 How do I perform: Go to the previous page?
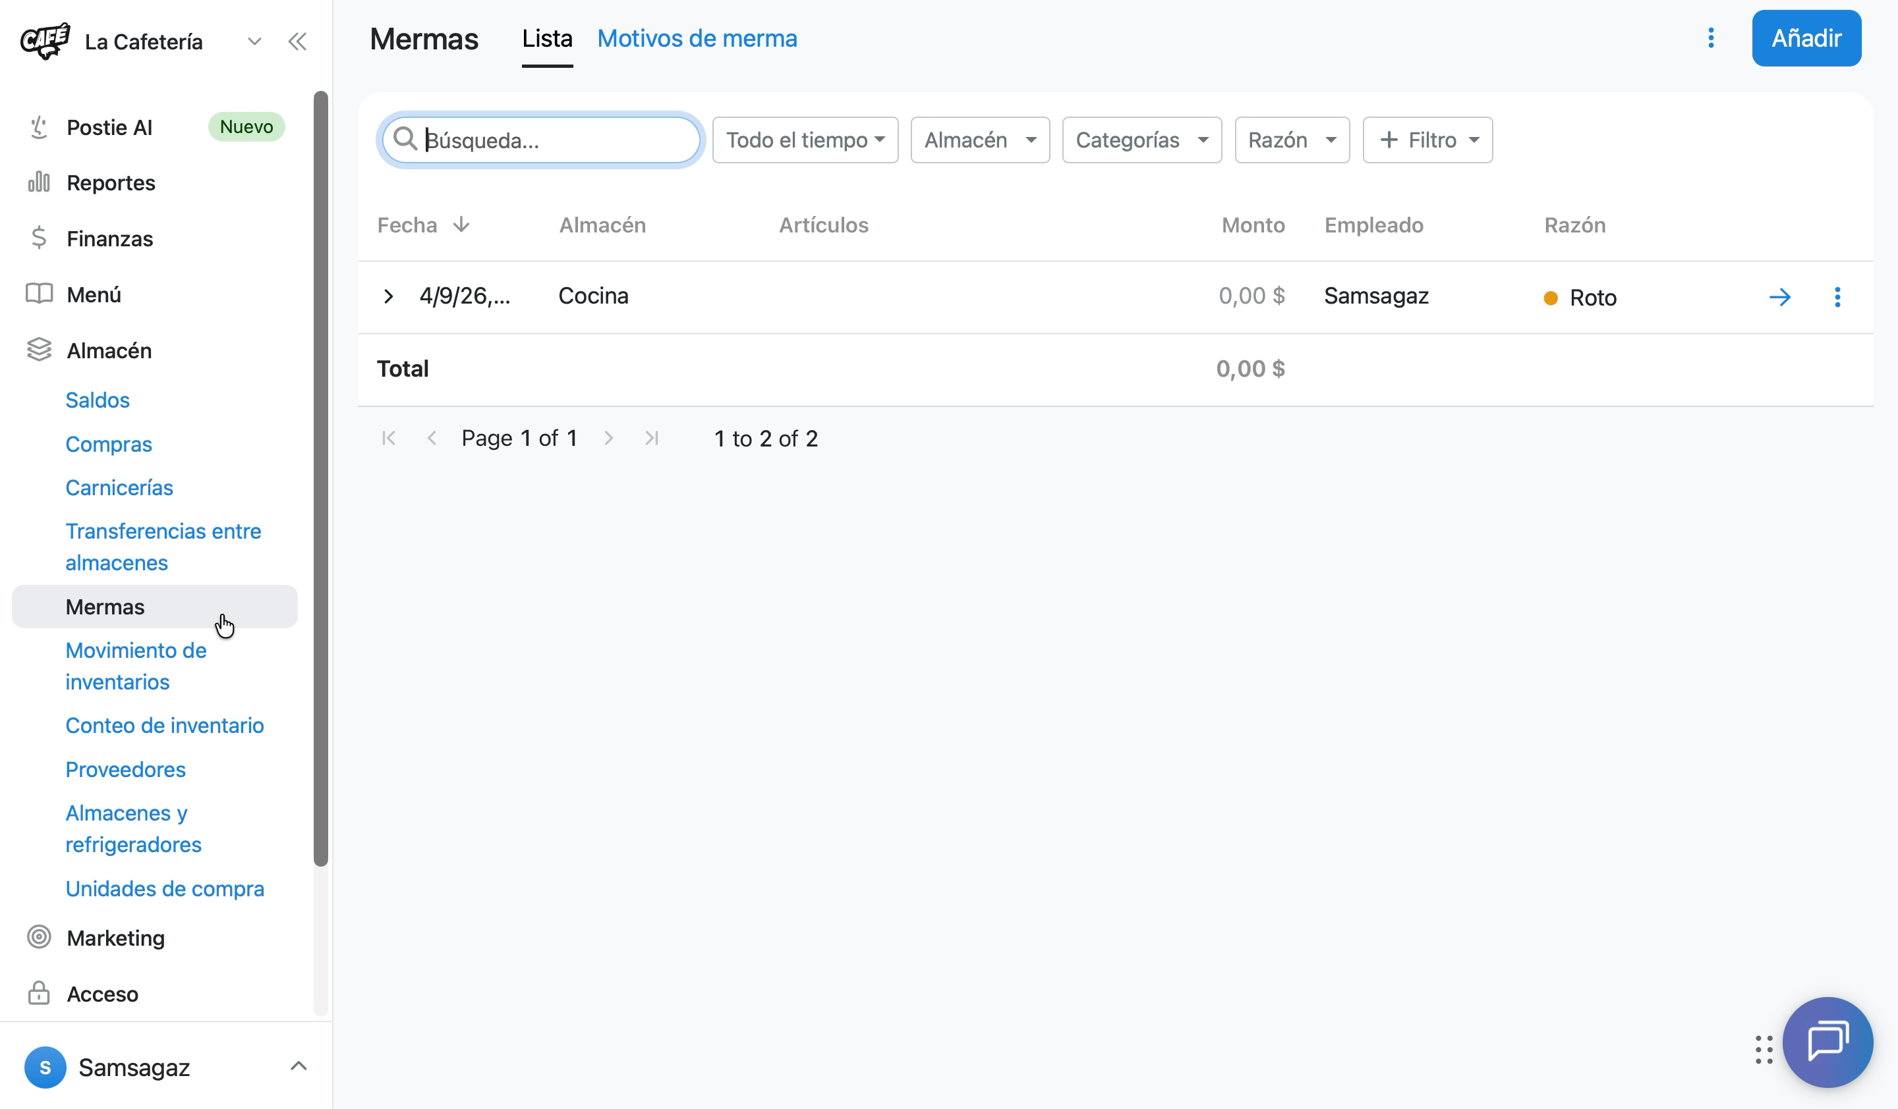[x=432, y=438]
